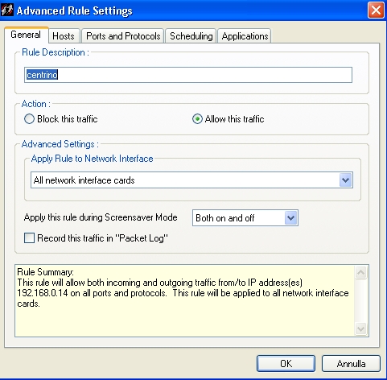Confirm the rule with OK button
Viewport: 387px width, 380px height.
point(286,364)
